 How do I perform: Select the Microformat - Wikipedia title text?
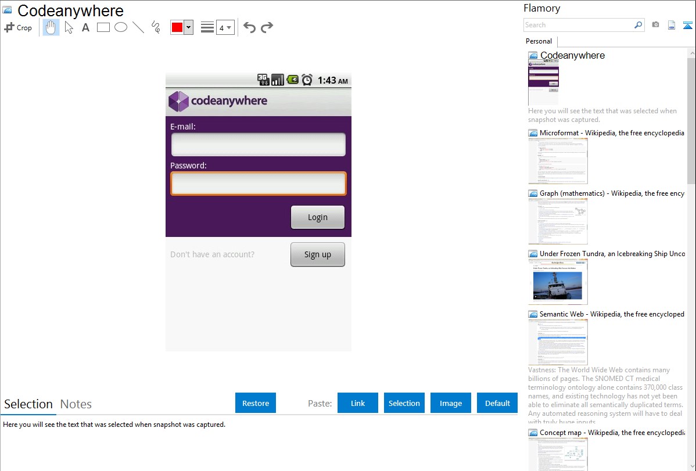pos(612,133)
